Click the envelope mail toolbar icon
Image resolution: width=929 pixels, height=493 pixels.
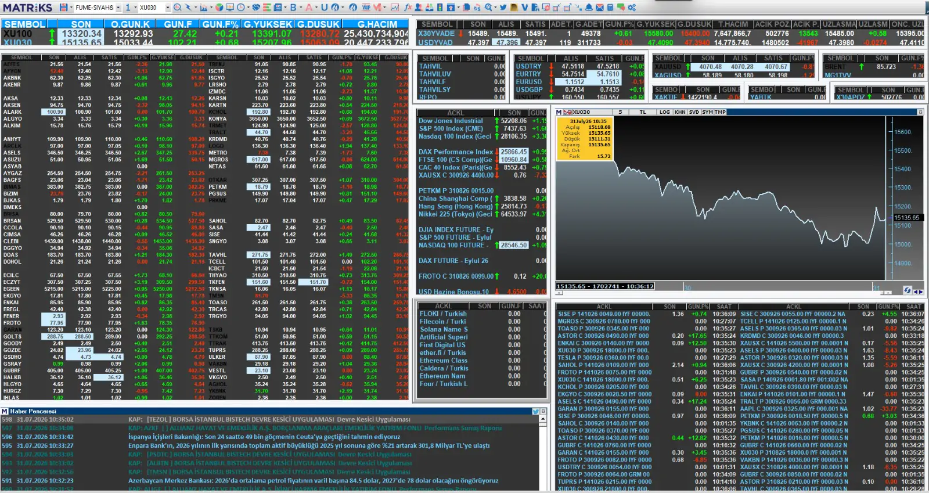click(600, 8)
